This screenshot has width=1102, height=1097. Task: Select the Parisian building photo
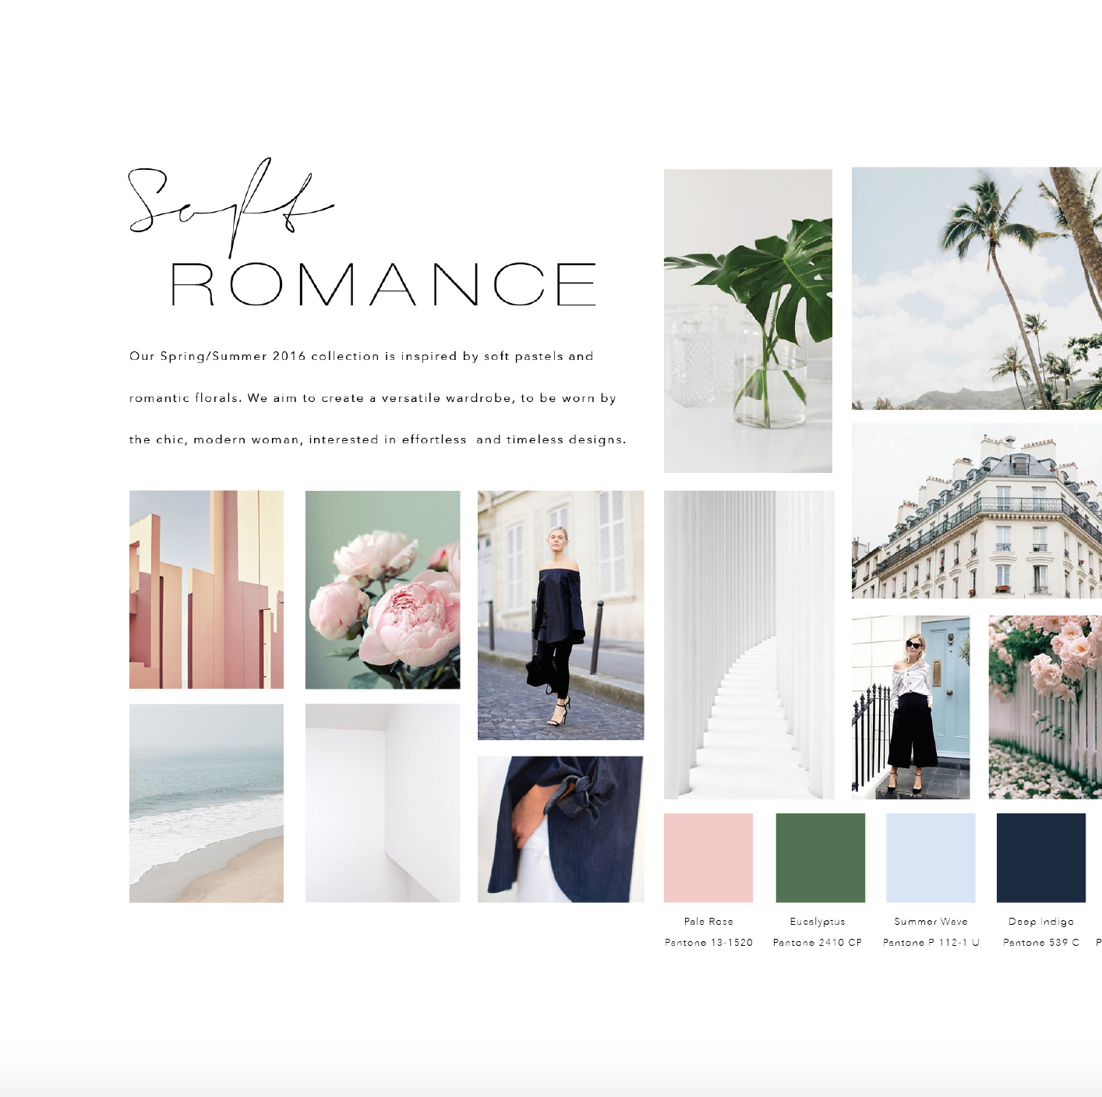click(x=977, y=511)
